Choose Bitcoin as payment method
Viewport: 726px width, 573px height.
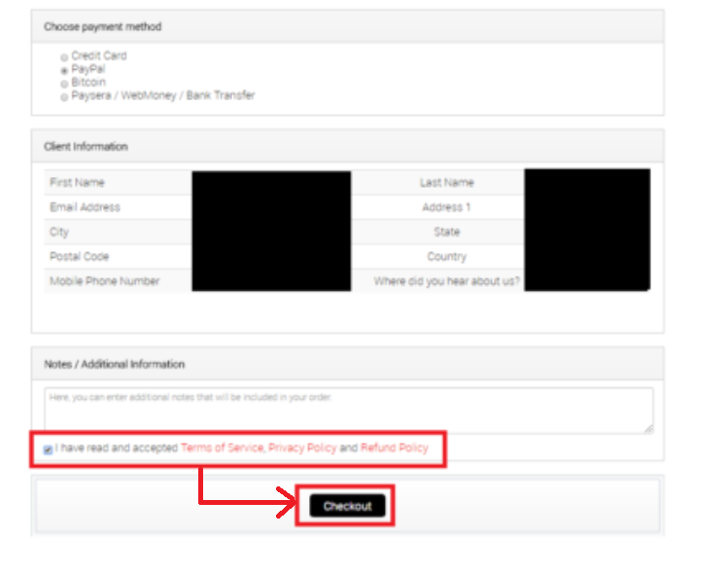64,84
